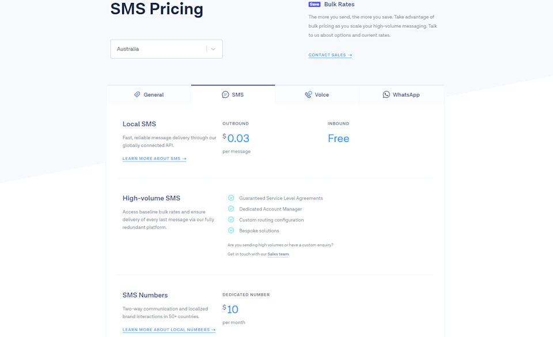553x337 pixels.
Task: Expand the country dropdown chevron
Action: click(213, 49)
